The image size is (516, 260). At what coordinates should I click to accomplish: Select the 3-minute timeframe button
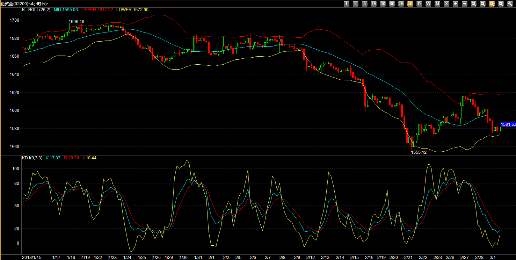click(356, 4)
